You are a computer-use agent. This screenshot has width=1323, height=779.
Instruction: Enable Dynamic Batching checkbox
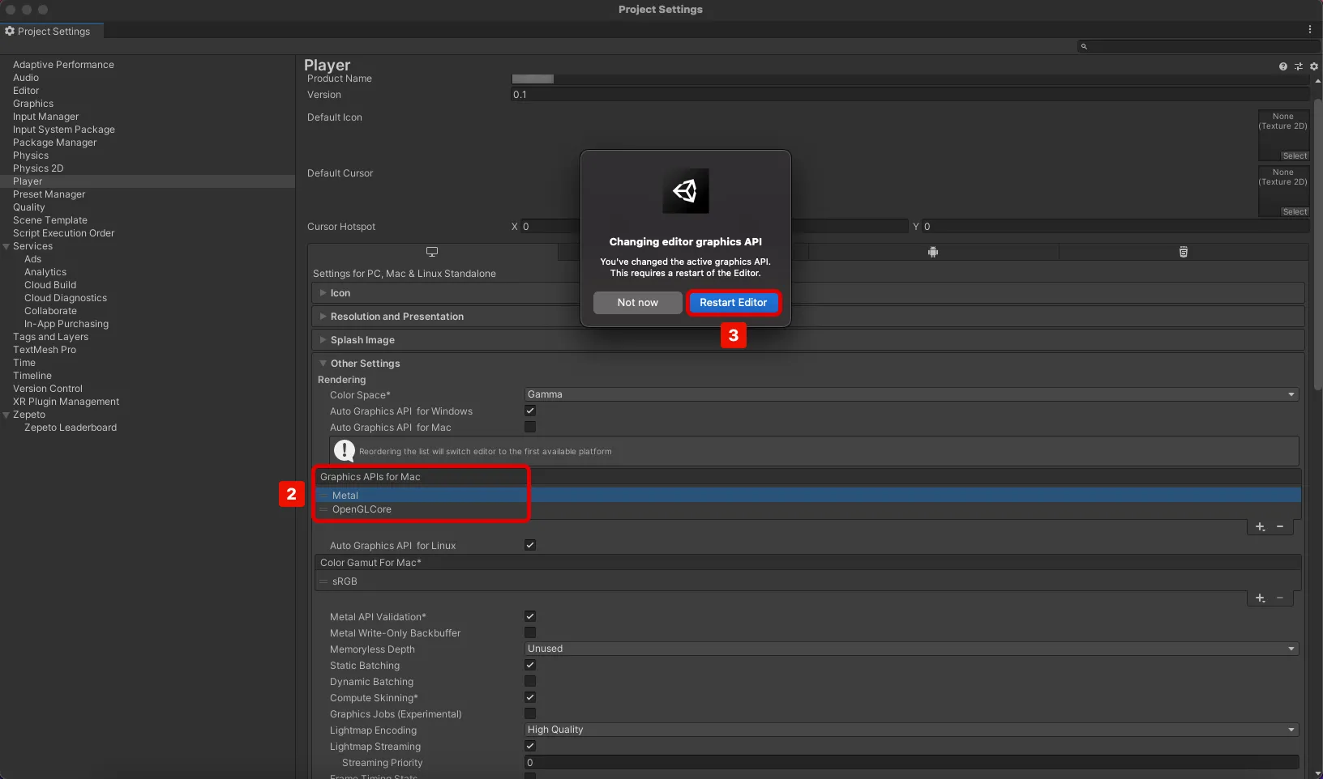coord(530,681)
